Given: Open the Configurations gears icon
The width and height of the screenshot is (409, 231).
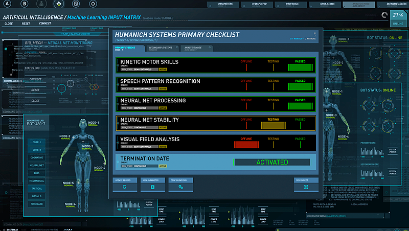Looking at the screenshot, I should 180,187.
